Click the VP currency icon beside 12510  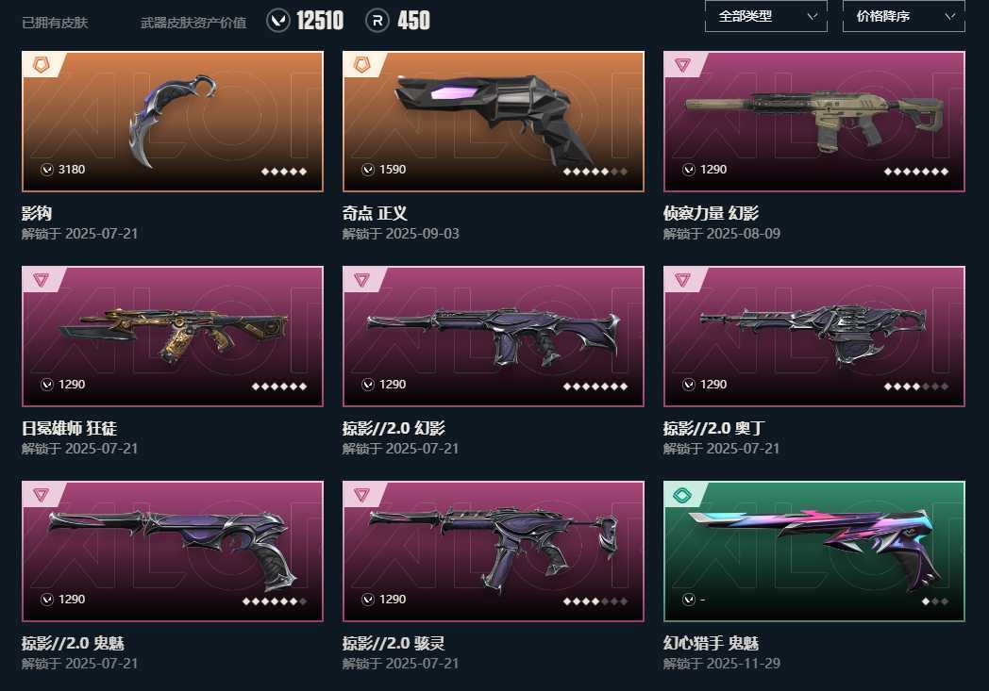278,20
